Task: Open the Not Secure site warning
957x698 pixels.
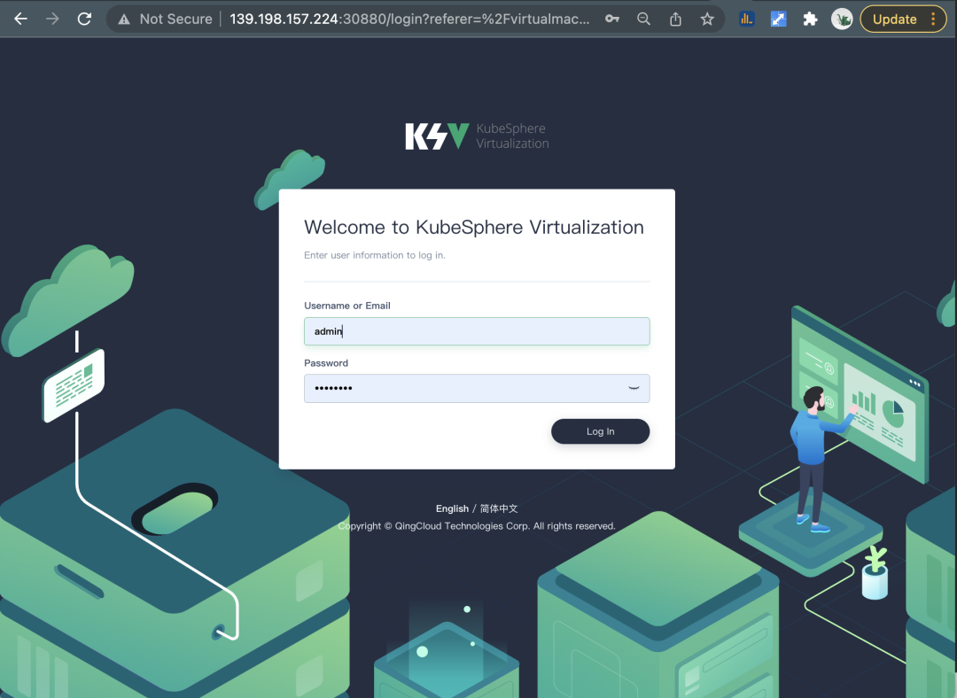Action: [166, 19]
